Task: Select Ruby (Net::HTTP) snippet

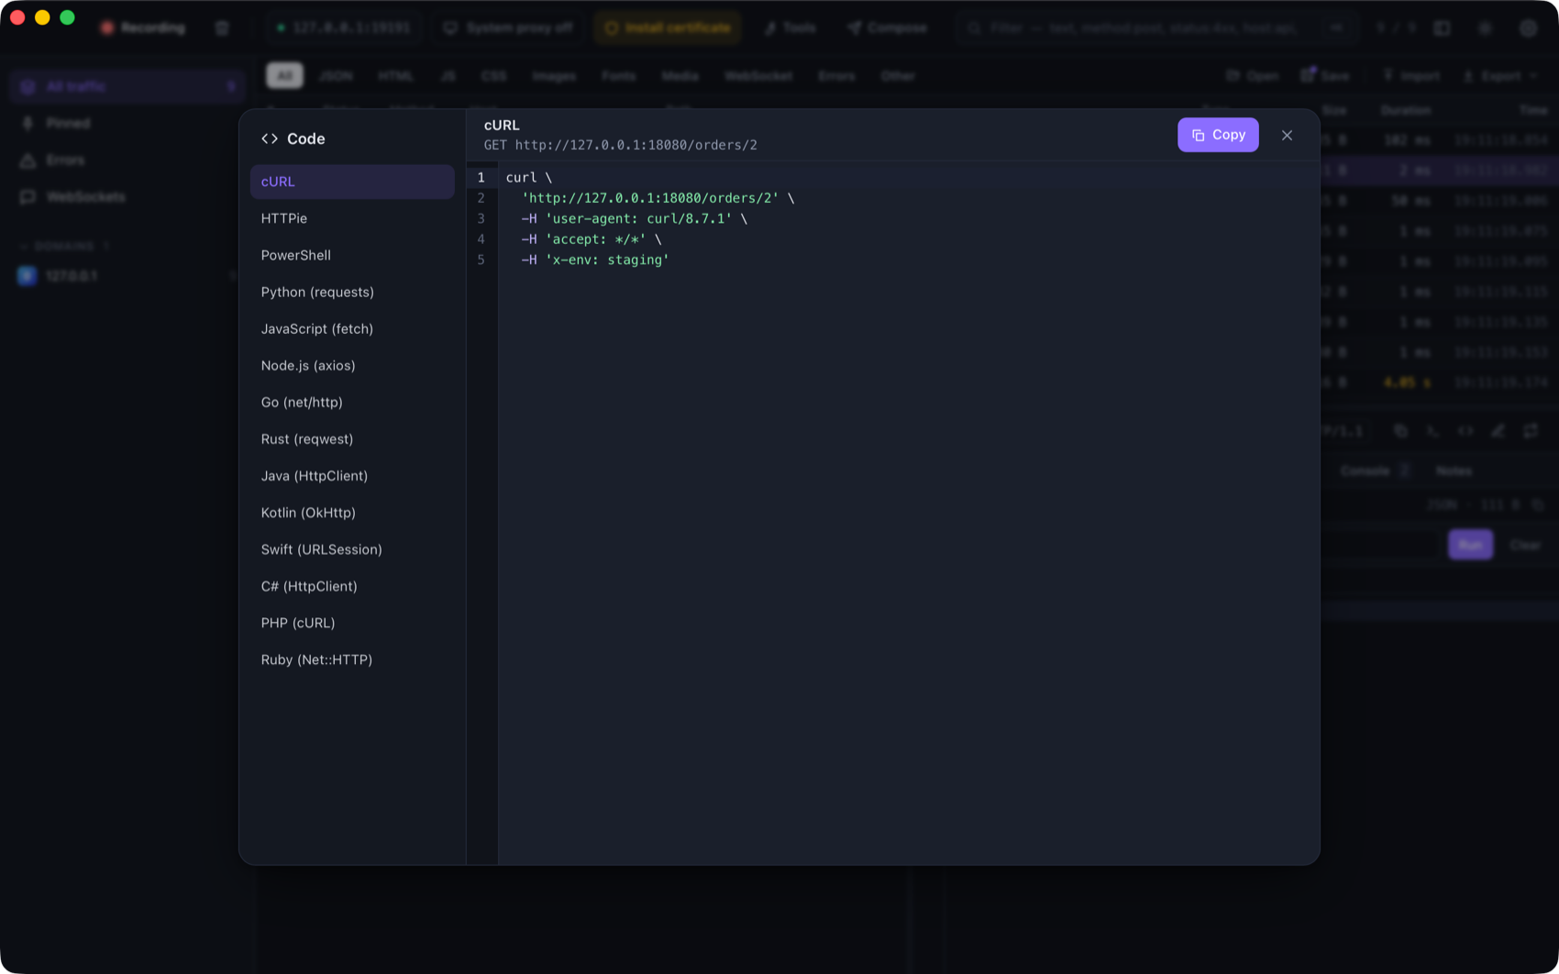Action: click(x=352, y=659)
